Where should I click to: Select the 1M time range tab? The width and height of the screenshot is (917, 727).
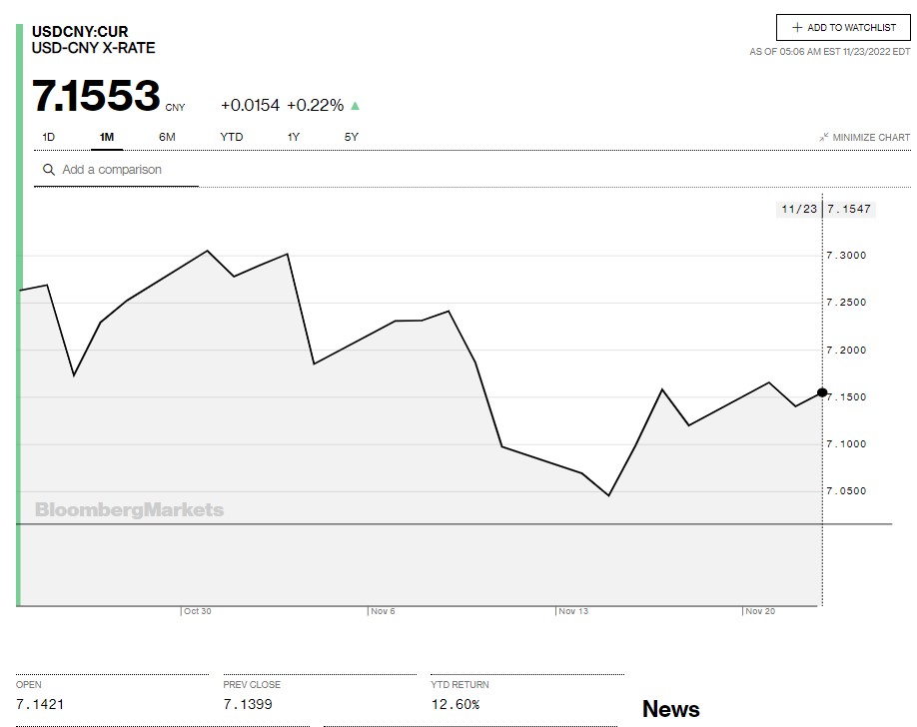pyautogui.click(x=107, y=137)
